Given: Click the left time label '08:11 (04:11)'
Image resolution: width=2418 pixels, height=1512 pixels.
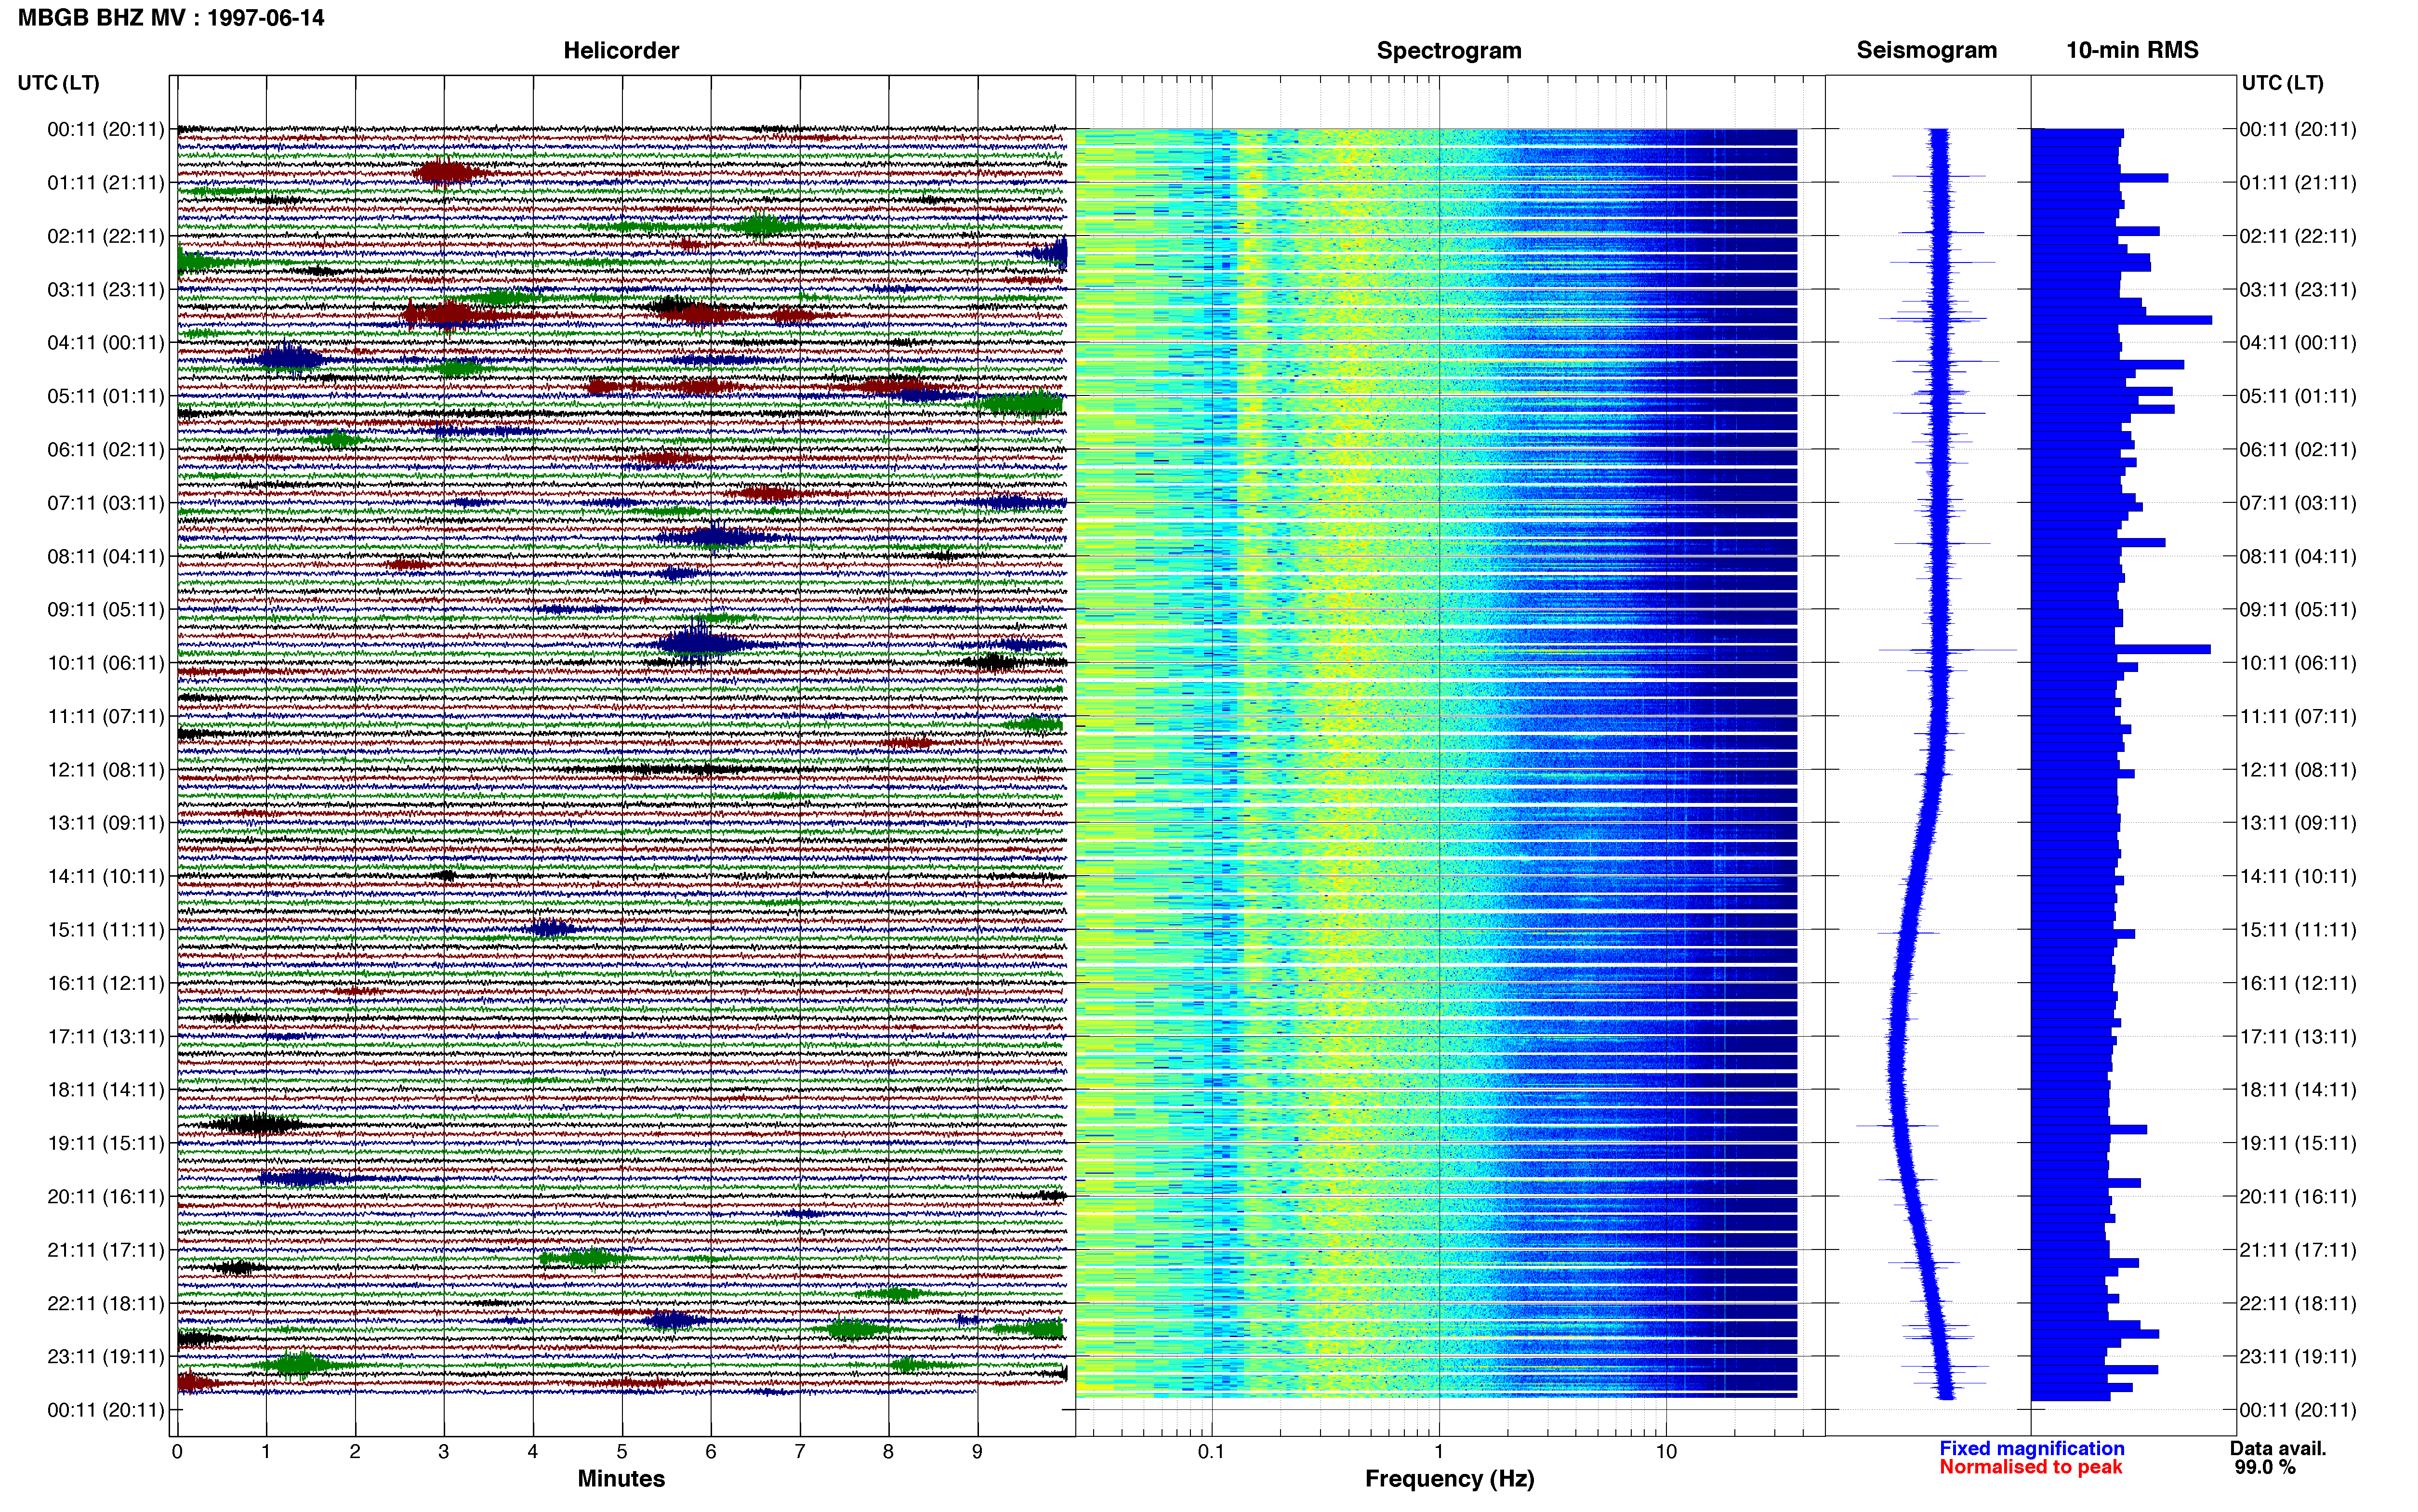Looking at the screenshot, I should tap(106, 556).
